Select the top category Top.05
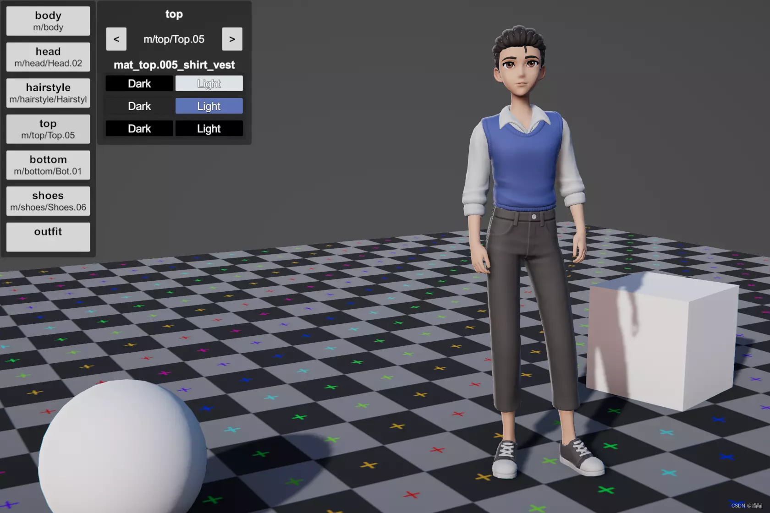The width and height of the screenshot is (770, 513). click(x=48, y=129)
